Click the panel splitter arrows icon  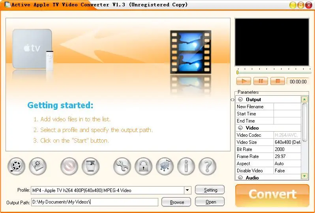pos(232,100)
